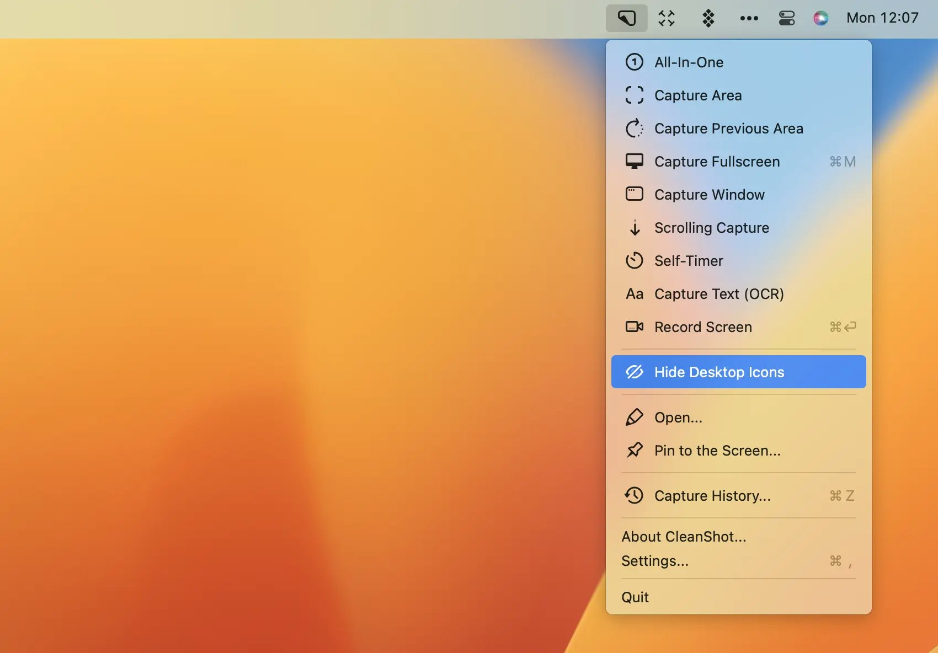938x653 pixels.
Task: Click the numbered circle icon beside All-In-One
Action: [635, 62]
